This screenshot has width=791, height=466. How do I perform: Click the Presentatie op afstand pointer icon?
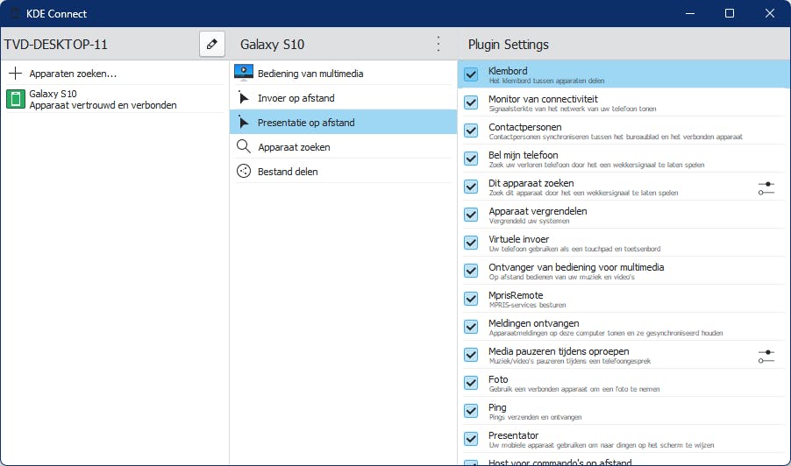244,123
